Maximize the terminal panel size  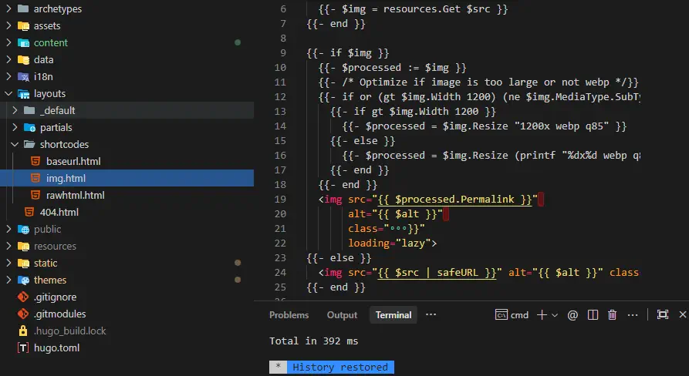click(x=663, y=314)
